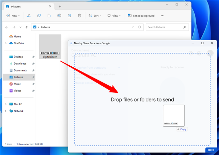
Task: Go up one level with Up arrow
Action: [x=27, y=27]
